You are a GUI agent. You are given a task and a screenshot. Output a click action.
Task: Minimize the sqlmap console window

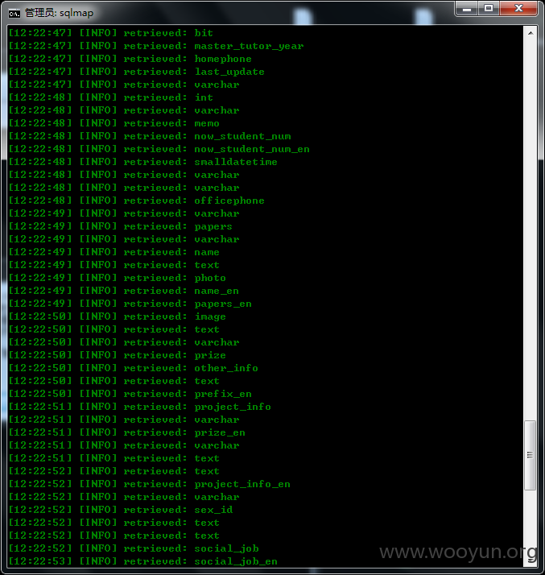(x=467, y=8)
